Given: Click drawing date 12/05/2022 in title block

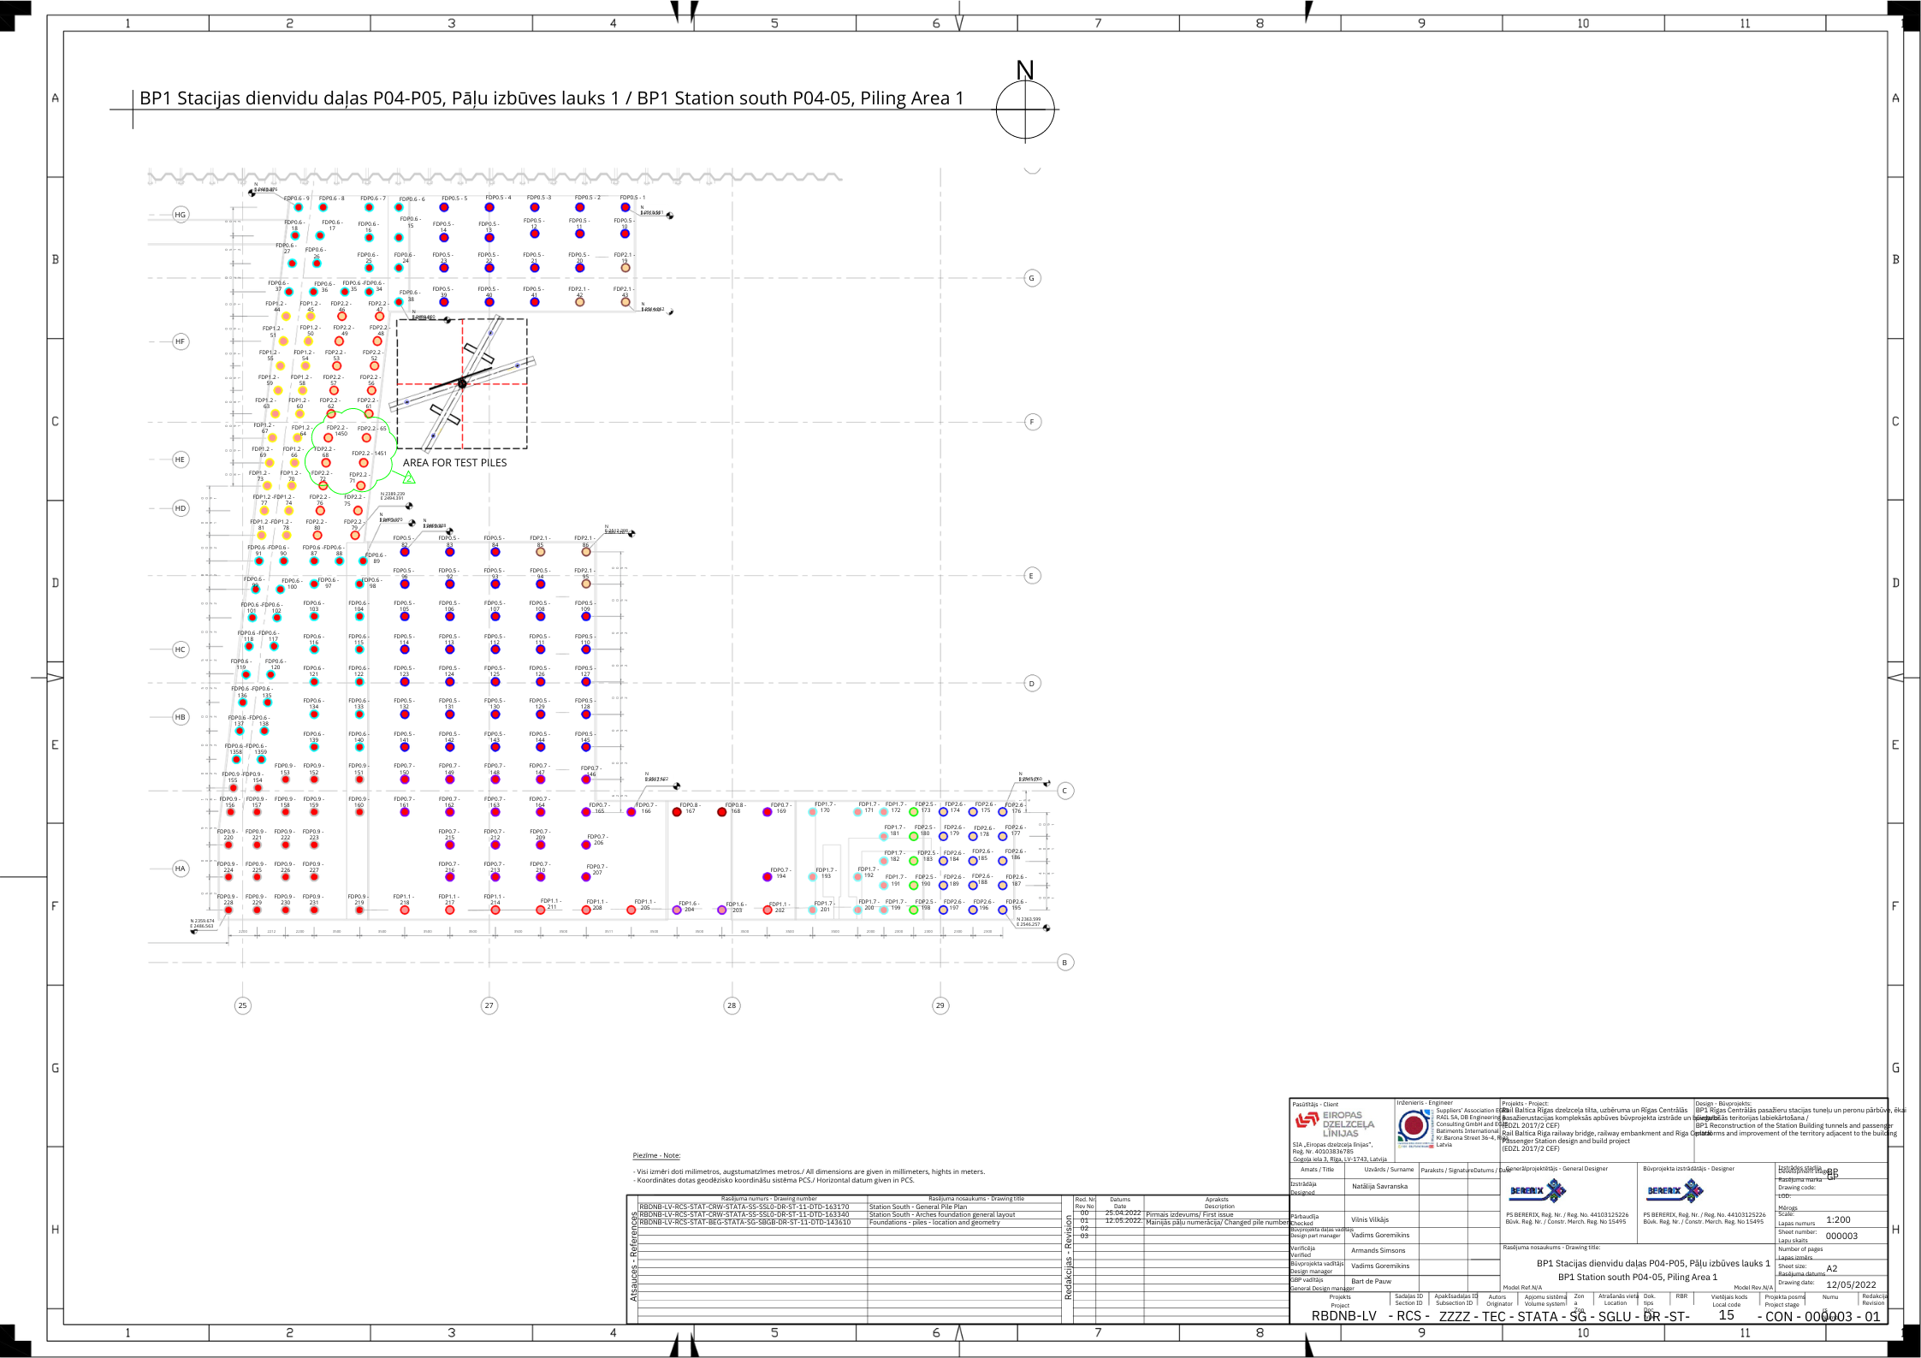Looking at the screenshot, I should pyautogui.click(x=1851, y=1284).
